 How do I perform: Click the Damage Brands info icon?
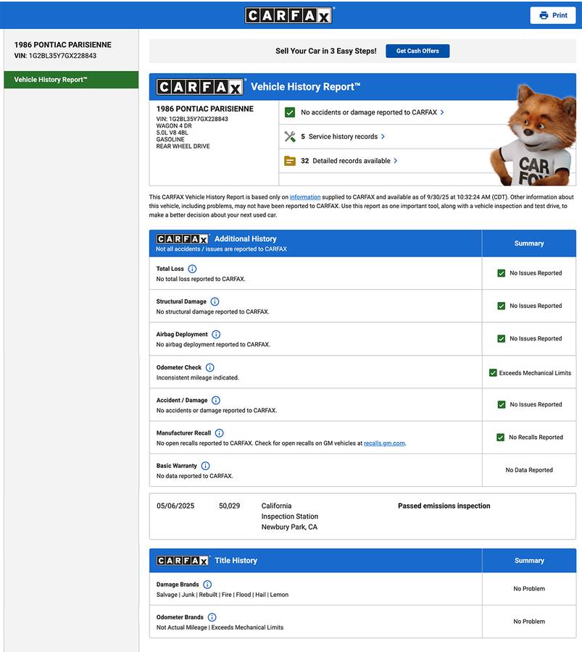207,585
